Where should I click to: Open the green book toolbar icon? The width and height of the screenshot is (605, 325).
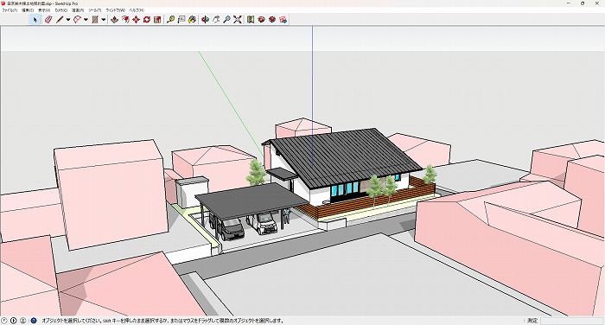(x=251, y=20)
